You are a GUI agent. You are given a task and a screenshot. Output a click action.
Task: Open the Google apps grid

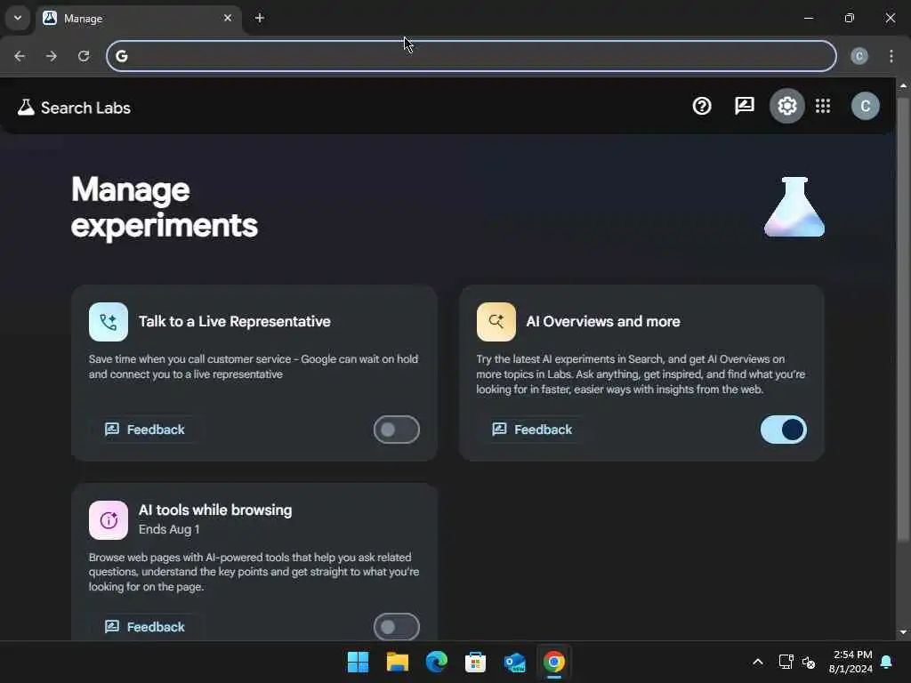point(823,106)
